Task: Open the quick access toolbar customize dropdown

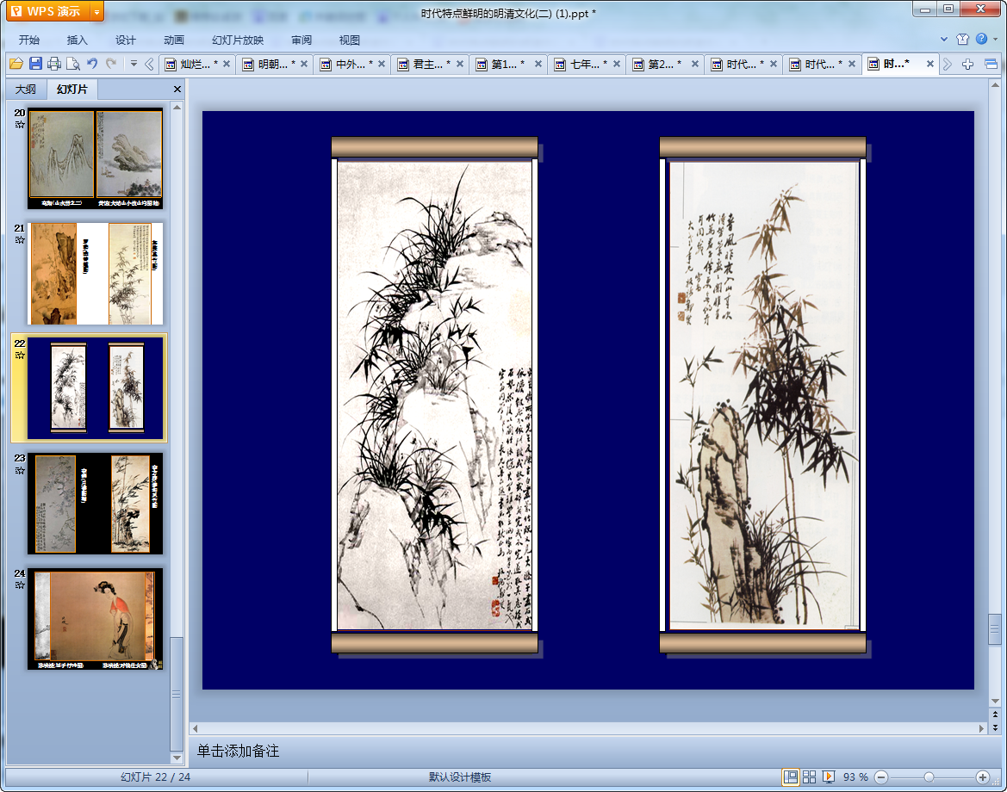Action: (x=134, y=64)
